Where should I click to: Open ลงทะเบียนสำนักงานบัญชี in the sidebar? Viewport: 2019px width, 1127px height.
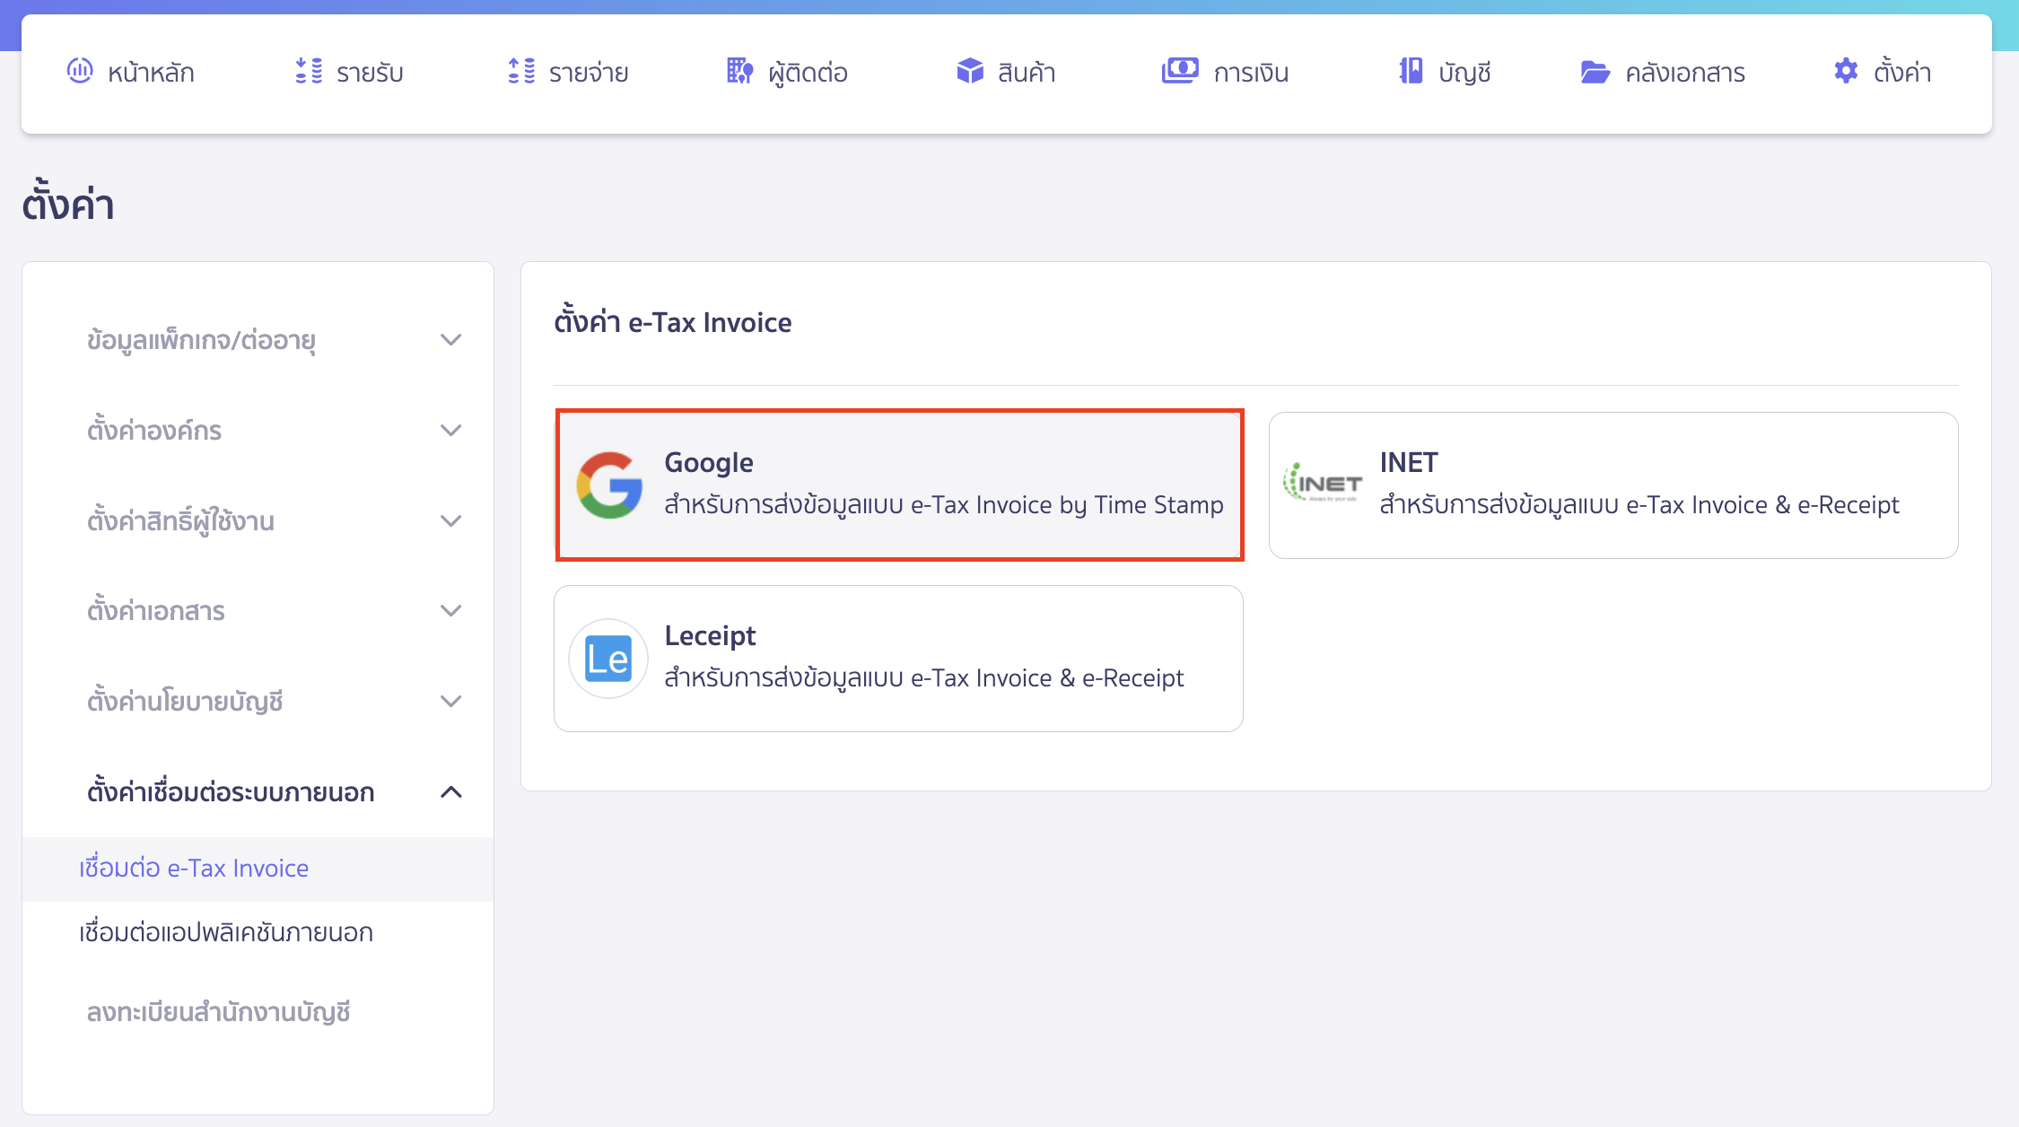click(218, 1012)
